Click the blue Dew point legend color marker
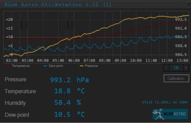This screenshot has width=191, height=123. (x=45, y=66)
